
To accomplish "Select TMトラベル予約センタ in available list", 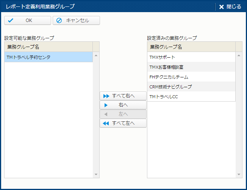I will (x=48, y=57).
